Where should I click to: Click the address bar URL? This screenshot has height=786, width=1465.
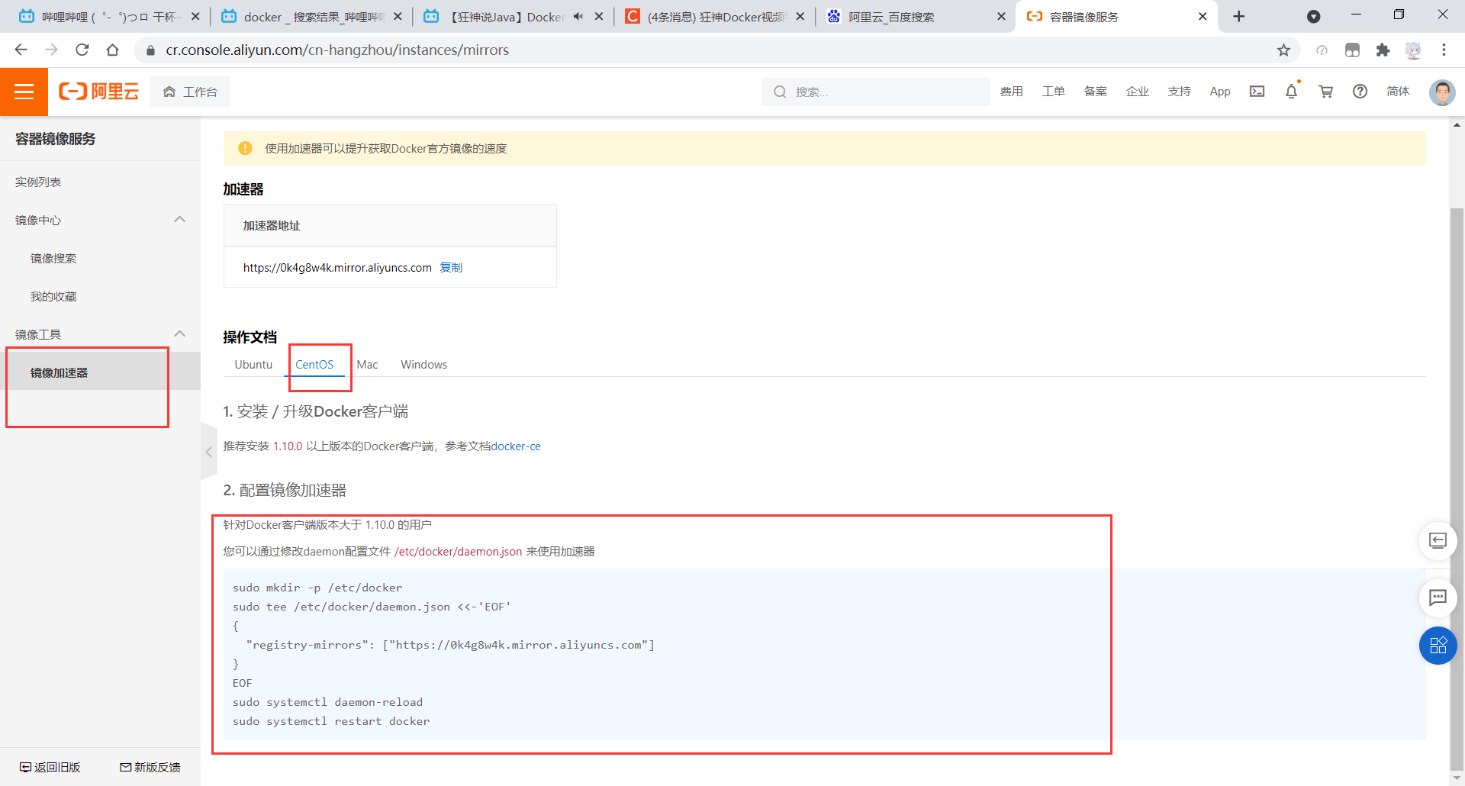337,50
